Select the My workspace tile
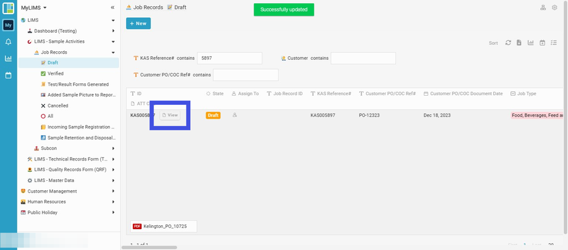This screenshot has width=568, height=250. click(x=8, y=25)
